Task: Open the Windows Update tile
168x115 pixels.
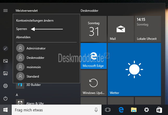Action: (x=94, y=83)
